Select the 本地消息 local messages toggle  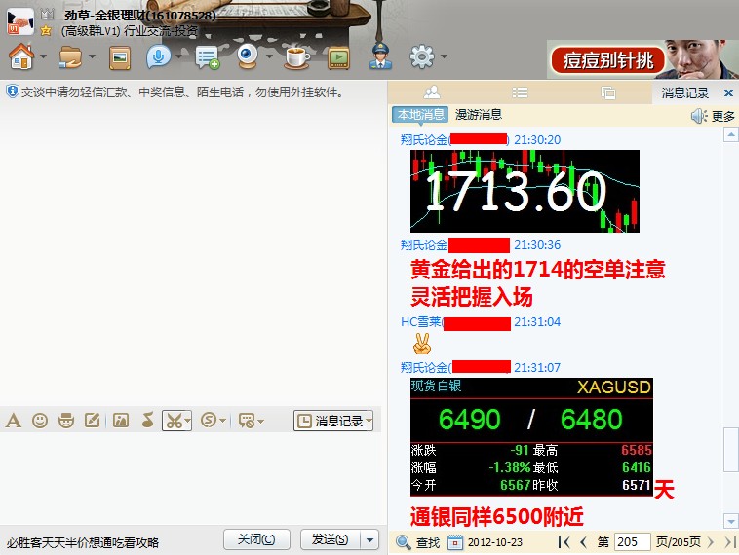pyautogui.click(x=420, y=115)
